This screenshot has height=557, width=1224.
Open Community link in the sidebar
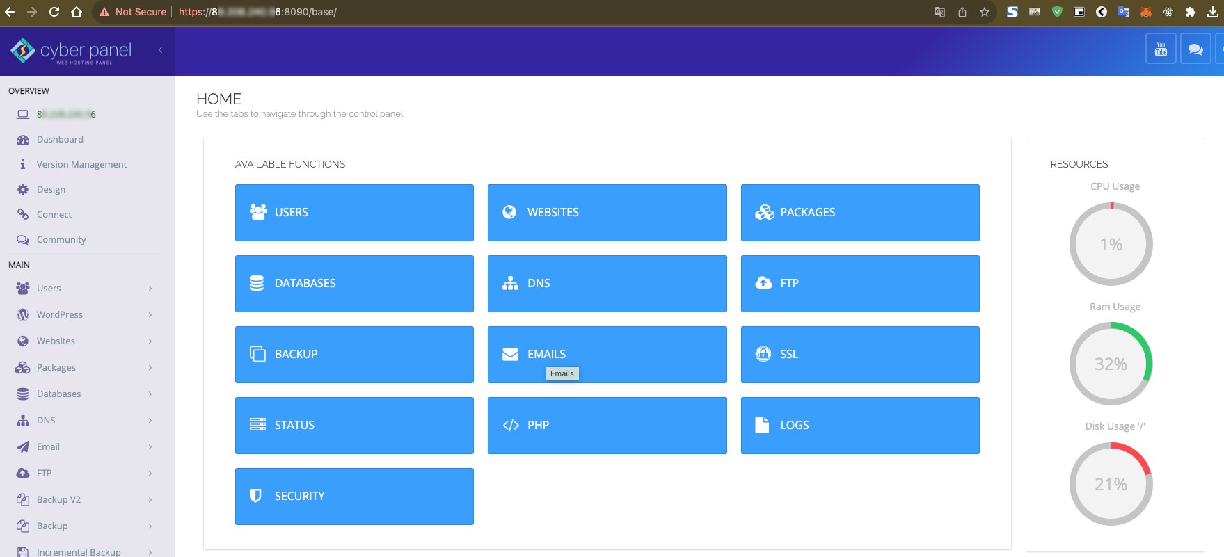(x=61, y=240)
